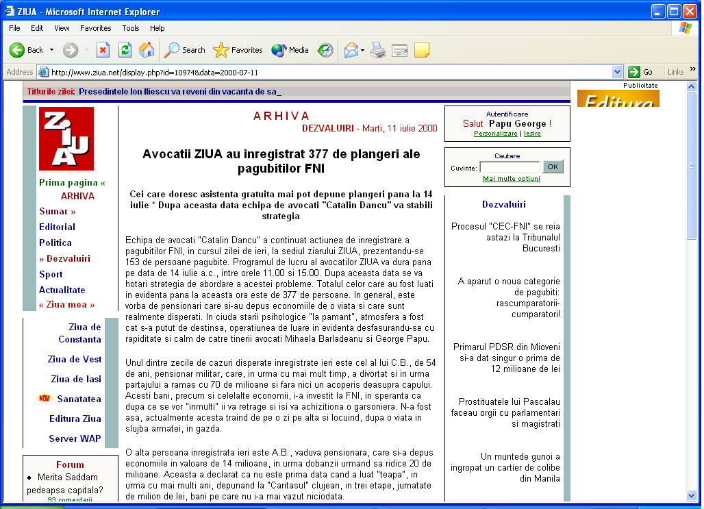Click the vertical scrollbar up arrow
This screenshot has width=704, height=509.
click(692, 86)
